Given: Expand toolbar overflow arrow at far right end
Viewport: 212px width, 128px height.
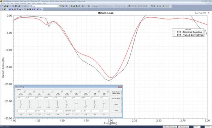Looking at the screenshot, I should [x=171, y=6].
